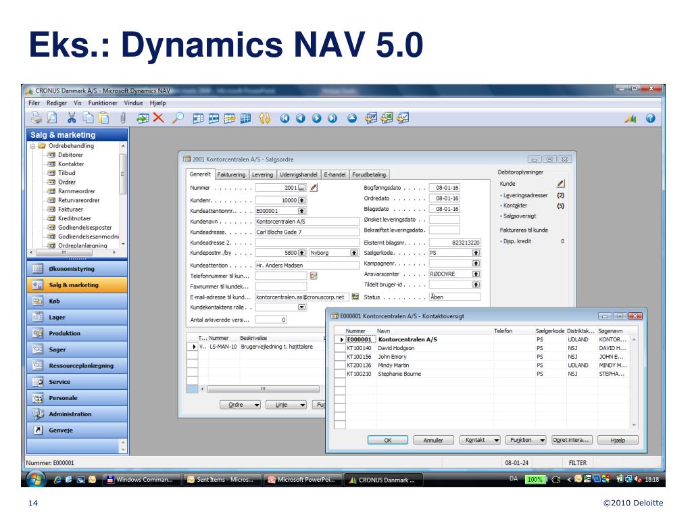The width and height of the screenshot is (692, 519).
Task: Click the Table Filter toolbar icon
Action: pyautogui.click(x=214, y=118)
